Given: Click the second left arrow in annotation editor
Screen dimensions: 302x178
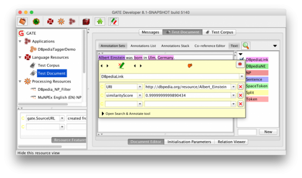Looking at the screenshot, I should click(x=134, y=66).
